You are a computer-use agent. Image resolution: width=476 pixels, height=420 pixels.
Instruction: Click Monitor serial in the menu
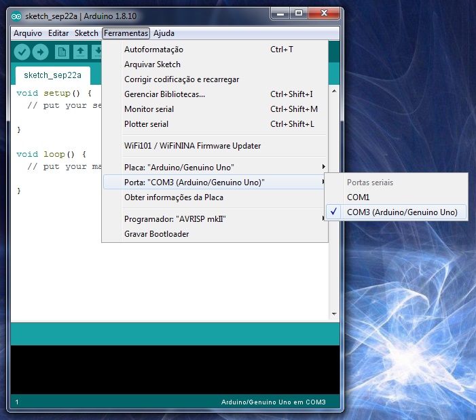(x=149, y=109)
